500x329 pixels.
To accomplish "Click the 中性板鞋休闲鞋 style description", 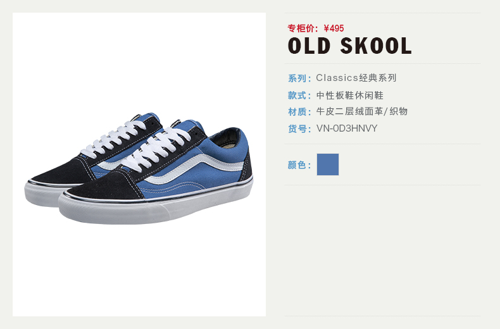I will pos(350,96).
